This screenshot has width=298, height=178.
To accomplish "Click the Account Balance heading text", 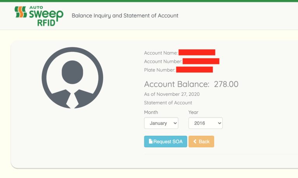I will click(x=177, y=84).
